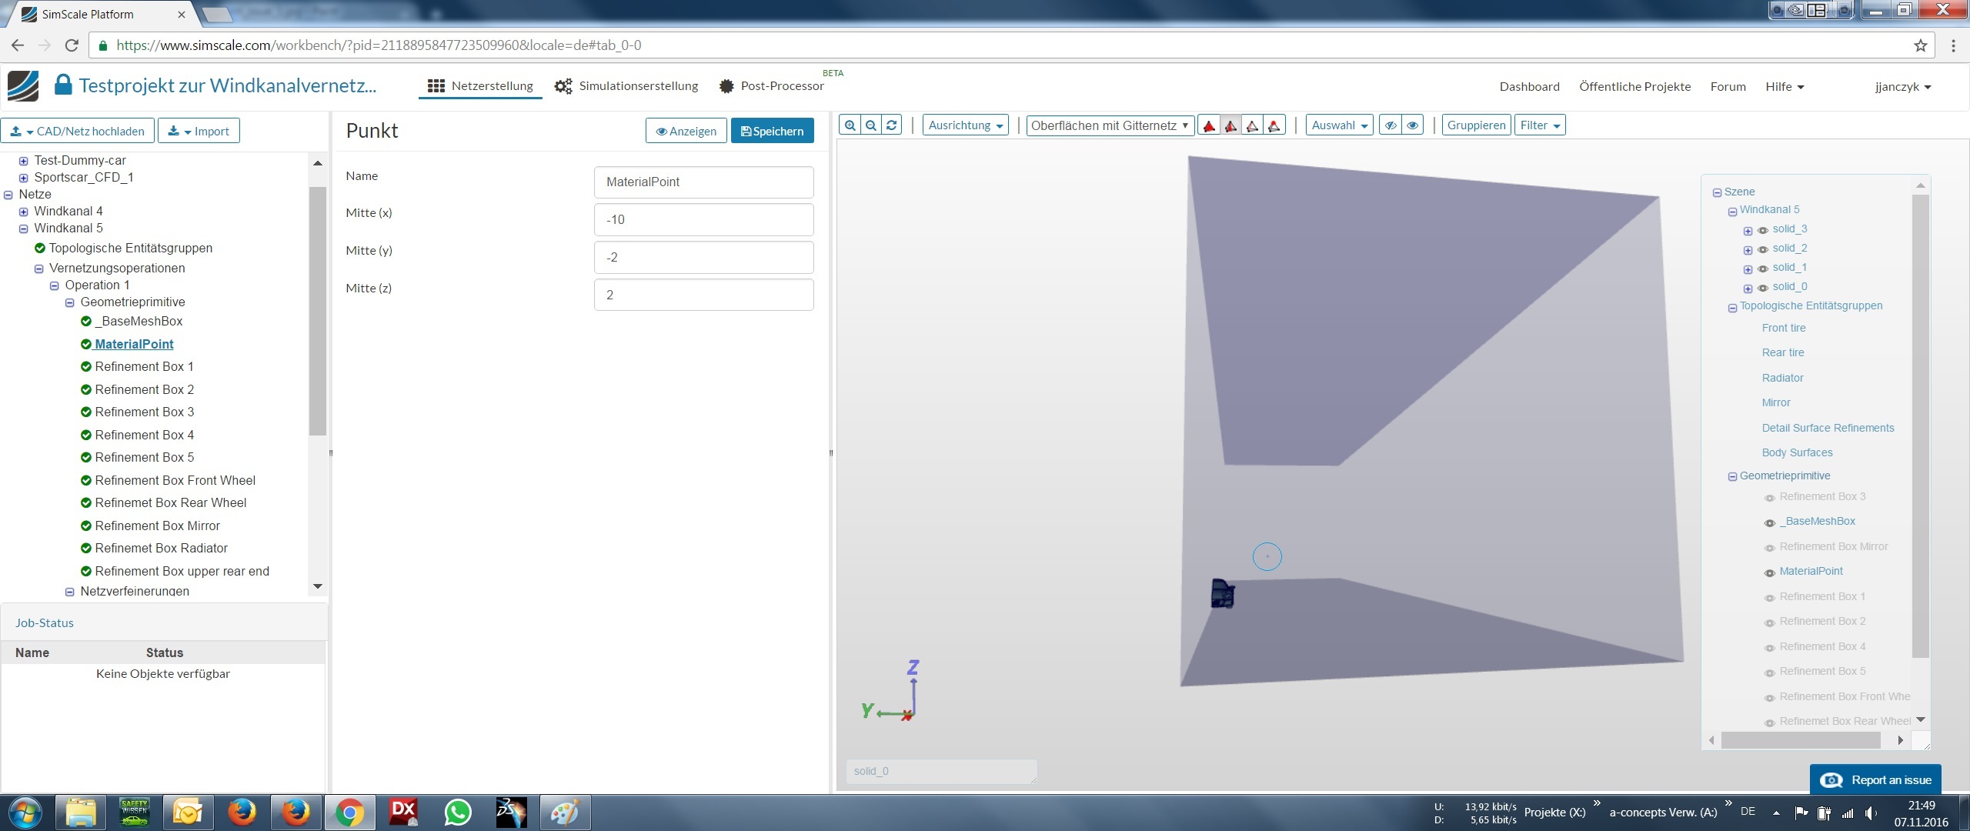Select the solid face selection pyramid icon

pyautogui.click(x=1209, y=126)
